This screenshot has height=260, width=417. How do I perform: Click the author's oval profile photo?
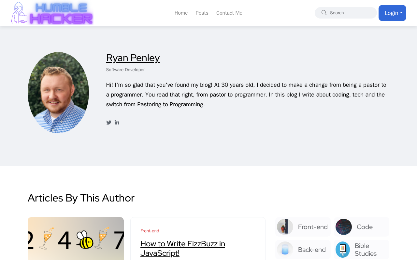click(x=58, y=93)
